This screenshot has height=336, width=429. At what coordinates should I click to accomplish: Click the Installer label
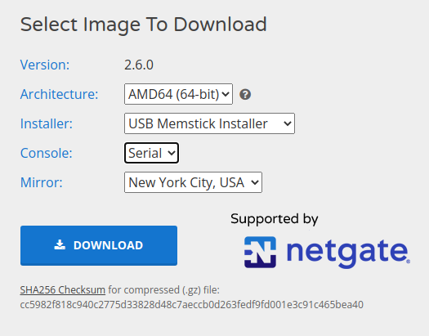pyautogui.click(x=47, y=123)
